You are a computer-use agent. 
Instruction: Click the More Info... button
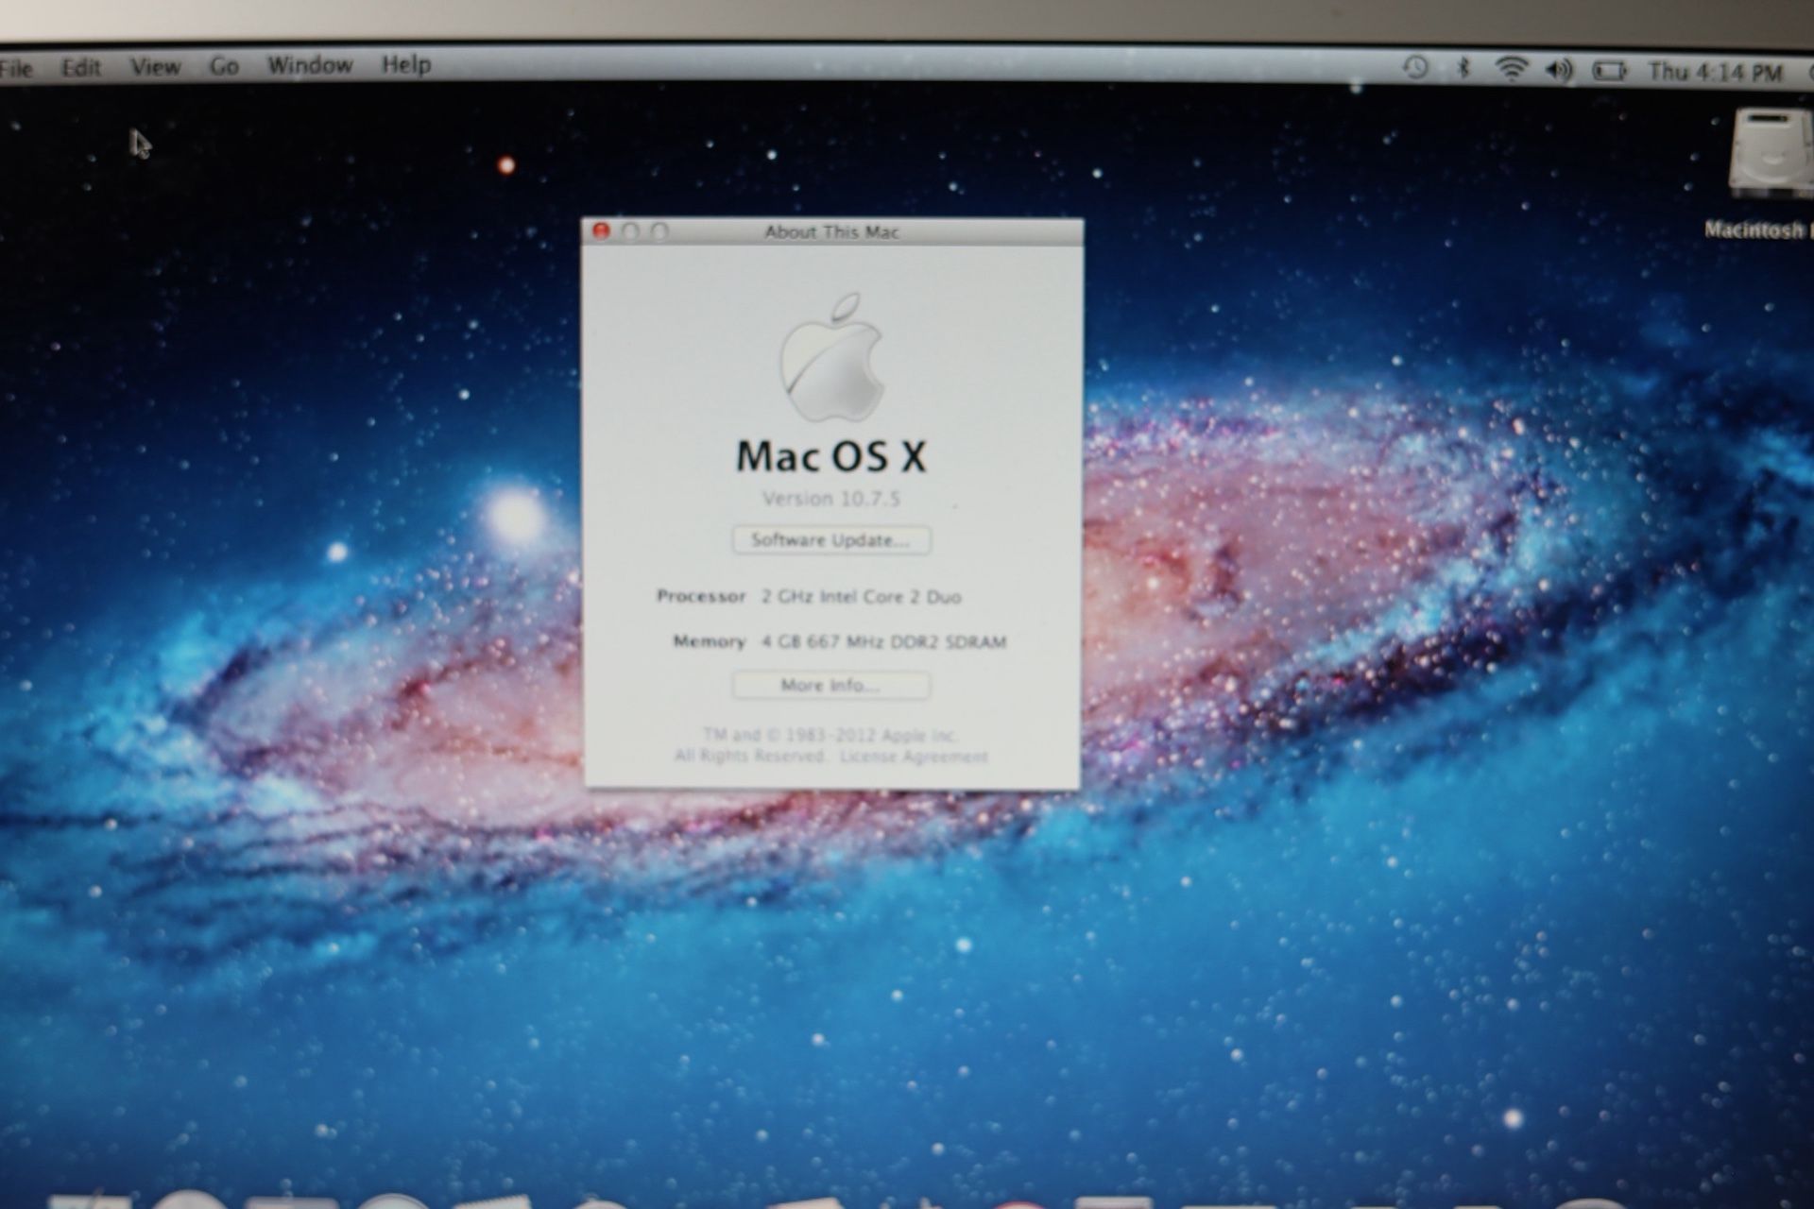[830, 686]
